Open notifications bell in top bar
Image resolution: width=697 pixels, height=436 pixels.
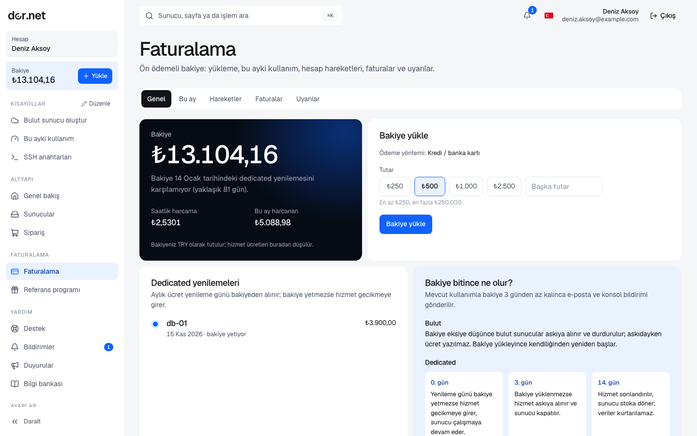(527, 16)
